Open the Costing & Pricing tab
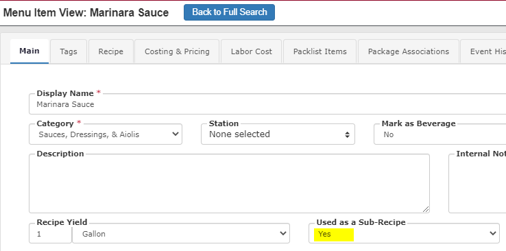Screen dimensions: 506x251 pyautogui.click(x=177, y=51)
